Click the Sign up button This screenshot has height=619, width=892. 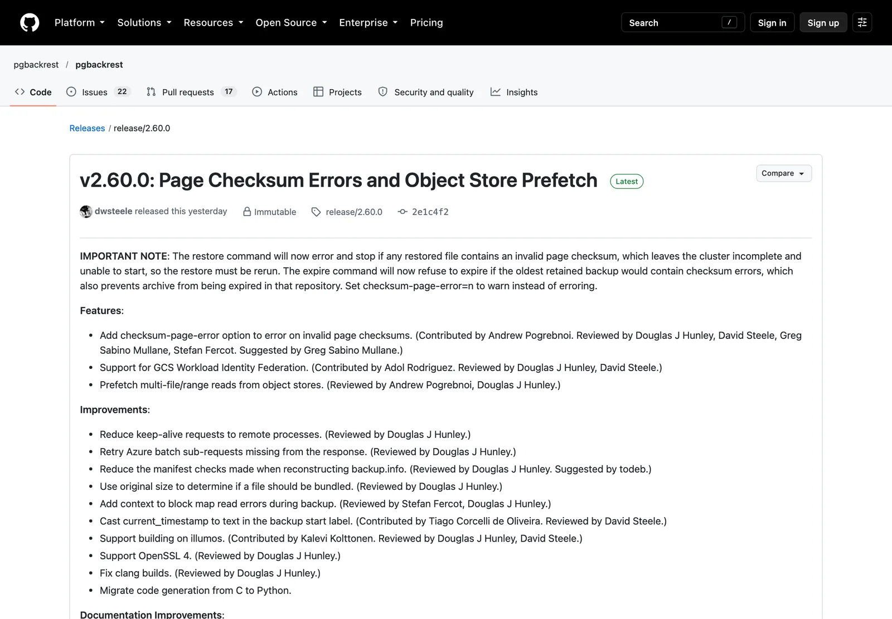(x=823, y=23)
